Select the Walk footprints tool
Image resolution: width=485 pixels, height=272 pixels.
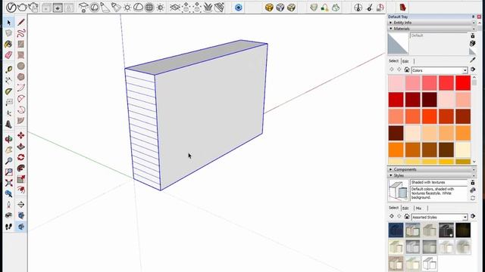point(8,227)
